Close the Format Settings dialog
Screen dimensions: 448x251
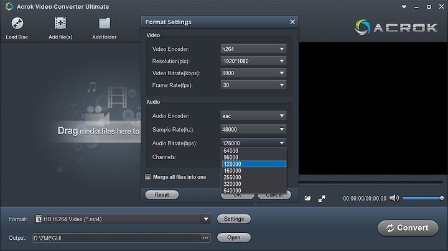coord(292,22)
